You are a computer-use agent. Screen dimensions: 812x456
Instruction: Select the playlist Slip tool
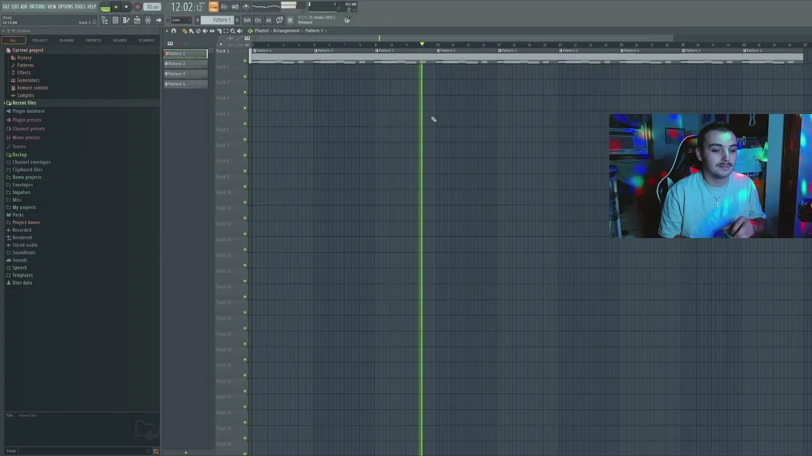coord(212,31)
